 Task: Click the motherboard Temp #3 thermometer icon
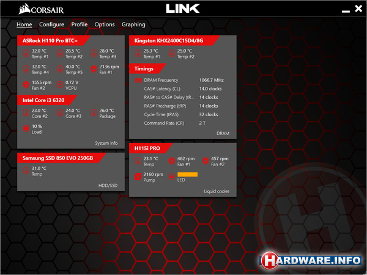pos(94,54)
